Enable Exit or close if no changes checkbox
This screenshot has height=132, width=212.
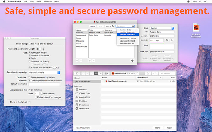(36, 97)
